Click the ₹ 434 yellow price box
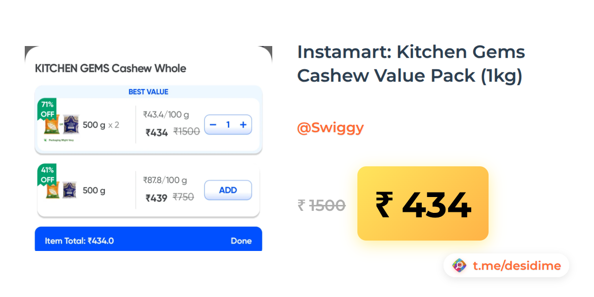Screen dimensions: 594x297 pos(423,203)
